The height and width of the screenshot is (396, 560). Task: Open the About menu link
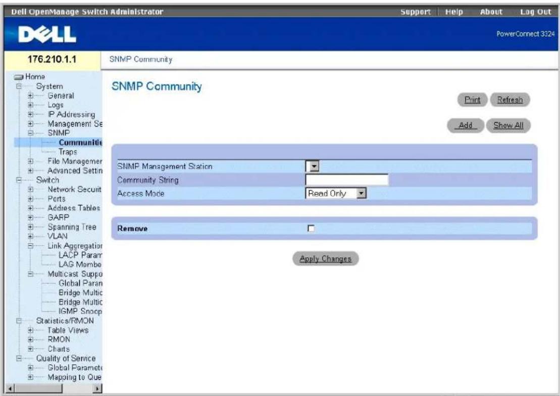[491, 12]
